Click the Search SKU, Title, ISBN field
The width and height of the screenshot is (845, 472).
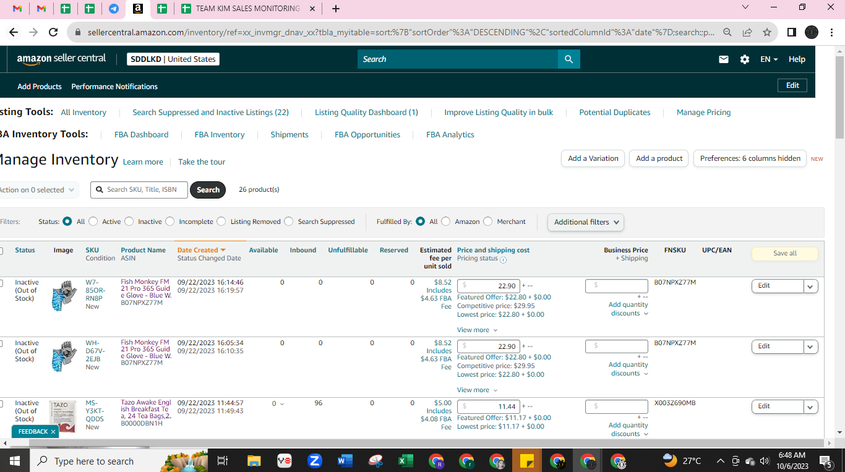point(139,190)
